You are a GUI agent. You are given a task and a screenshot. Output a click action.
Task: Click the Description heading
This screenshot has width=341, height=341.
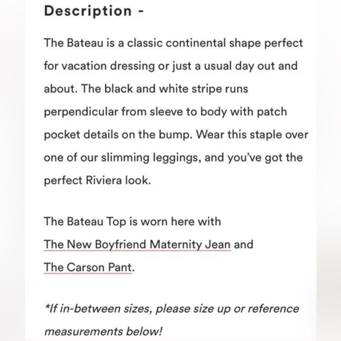pos(88,11)
